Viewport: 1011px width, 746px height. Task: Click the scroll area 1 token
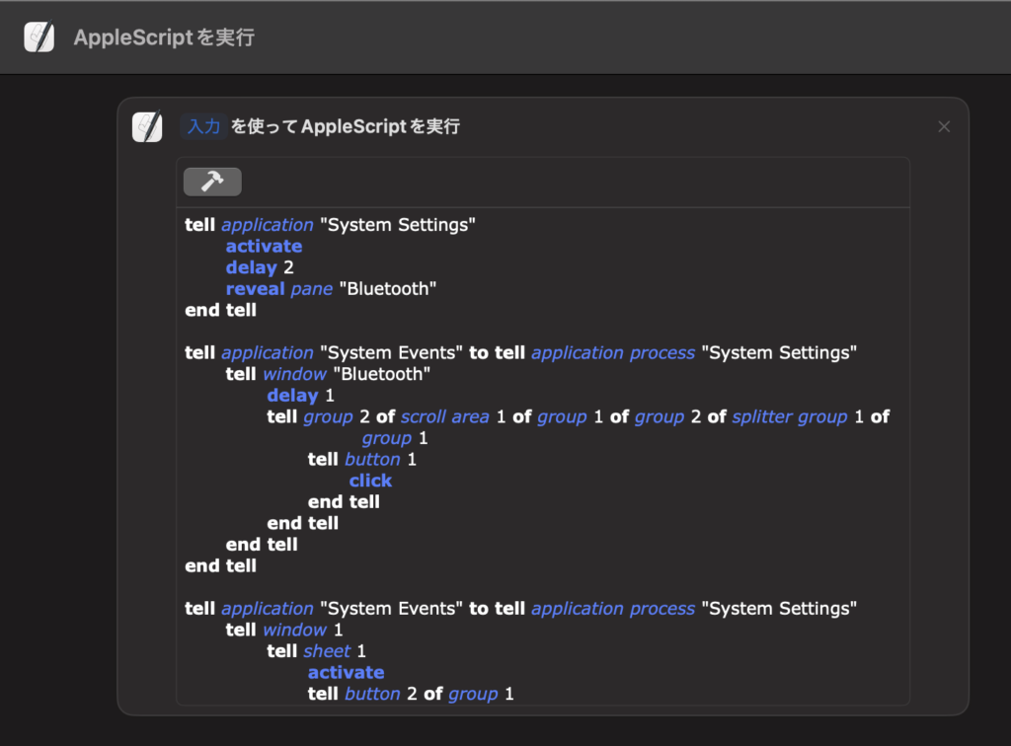[x=445, y=416]
